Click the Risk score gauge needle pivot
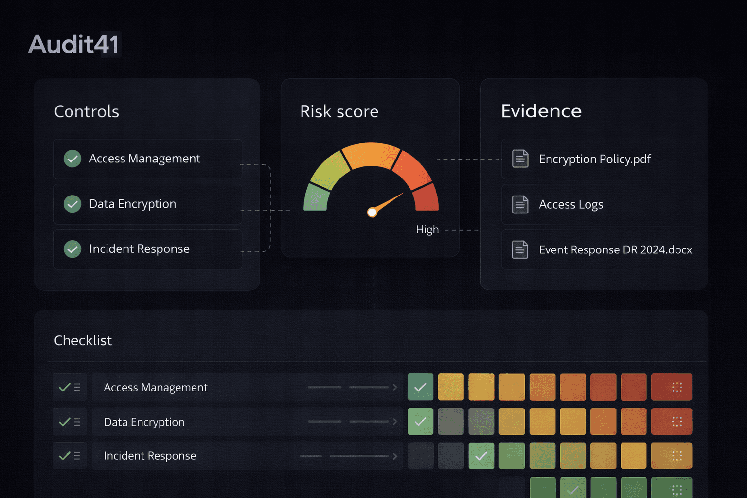The width and height of the screenshot is (747, 498). [x=372, y=212]
